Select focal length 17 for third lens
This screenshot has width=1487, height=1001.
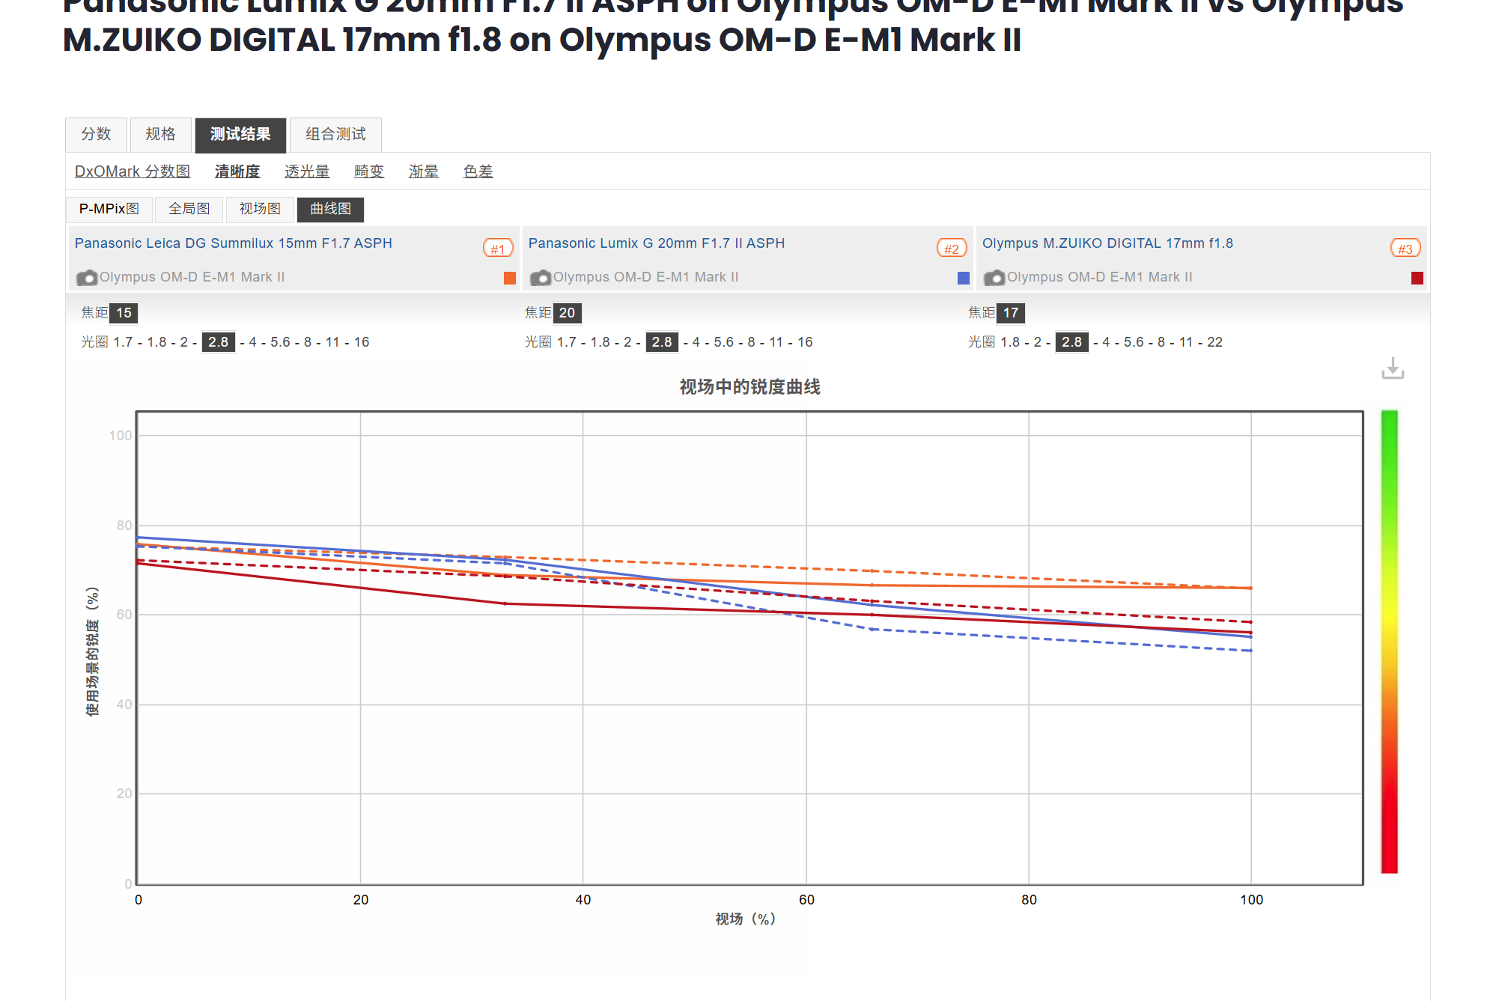click(1011, 313)
